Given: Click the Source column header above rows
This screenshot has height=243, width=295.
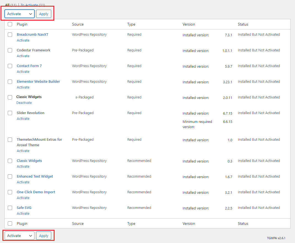Looking at the screenshot, I should 78,24.
